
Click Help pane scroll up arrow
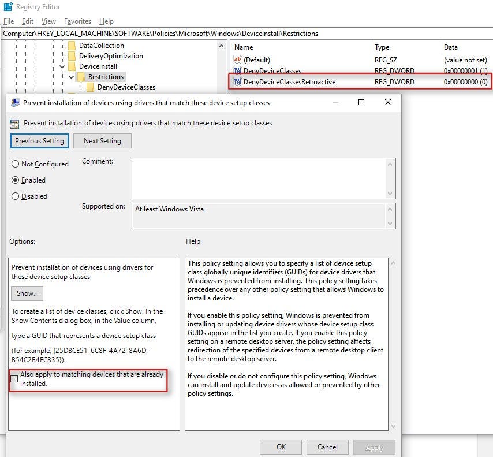(393, 263)
